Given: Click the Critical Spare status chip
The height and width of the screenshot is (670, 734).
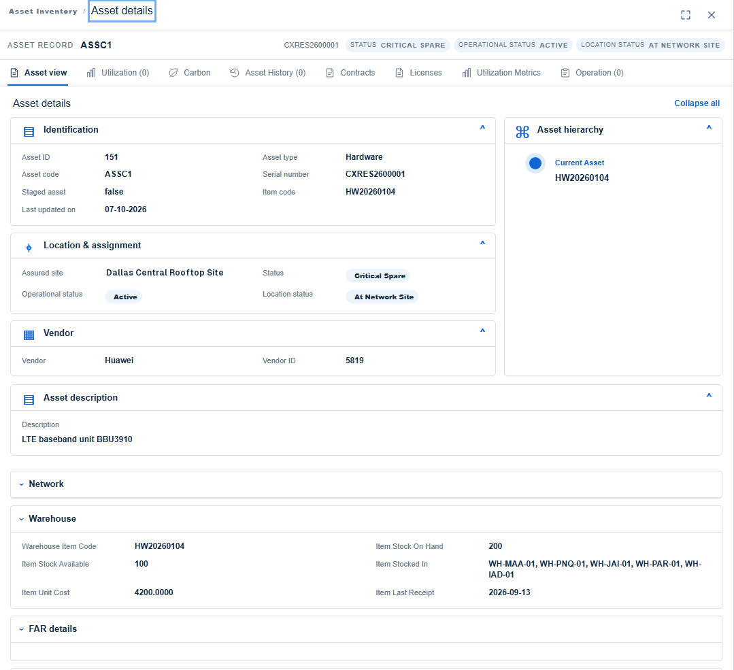Looking at the screenshot, I should tap(378, 275).
